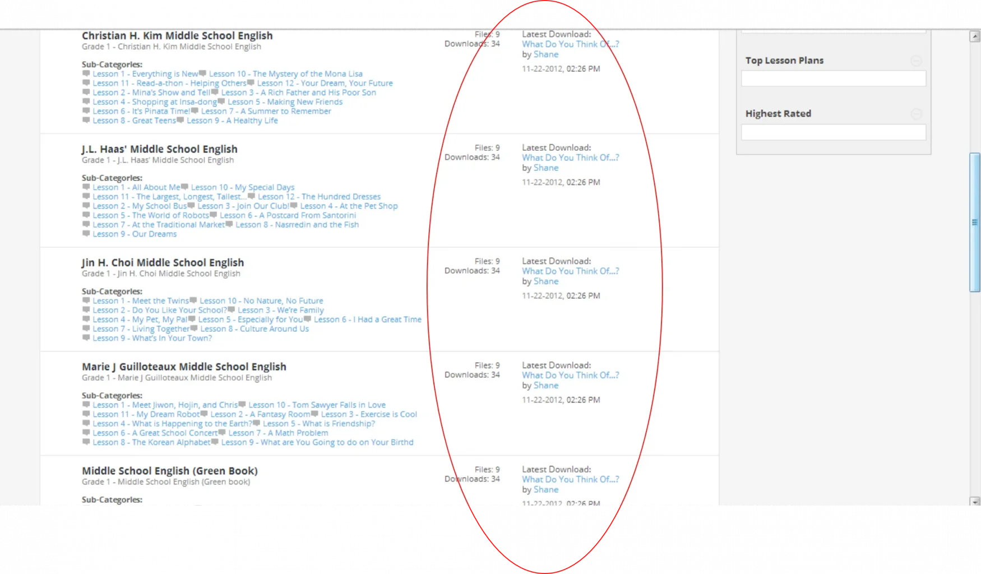
Task: Open the Jin H. Choi Middle School English category
Action: (163, 262)
